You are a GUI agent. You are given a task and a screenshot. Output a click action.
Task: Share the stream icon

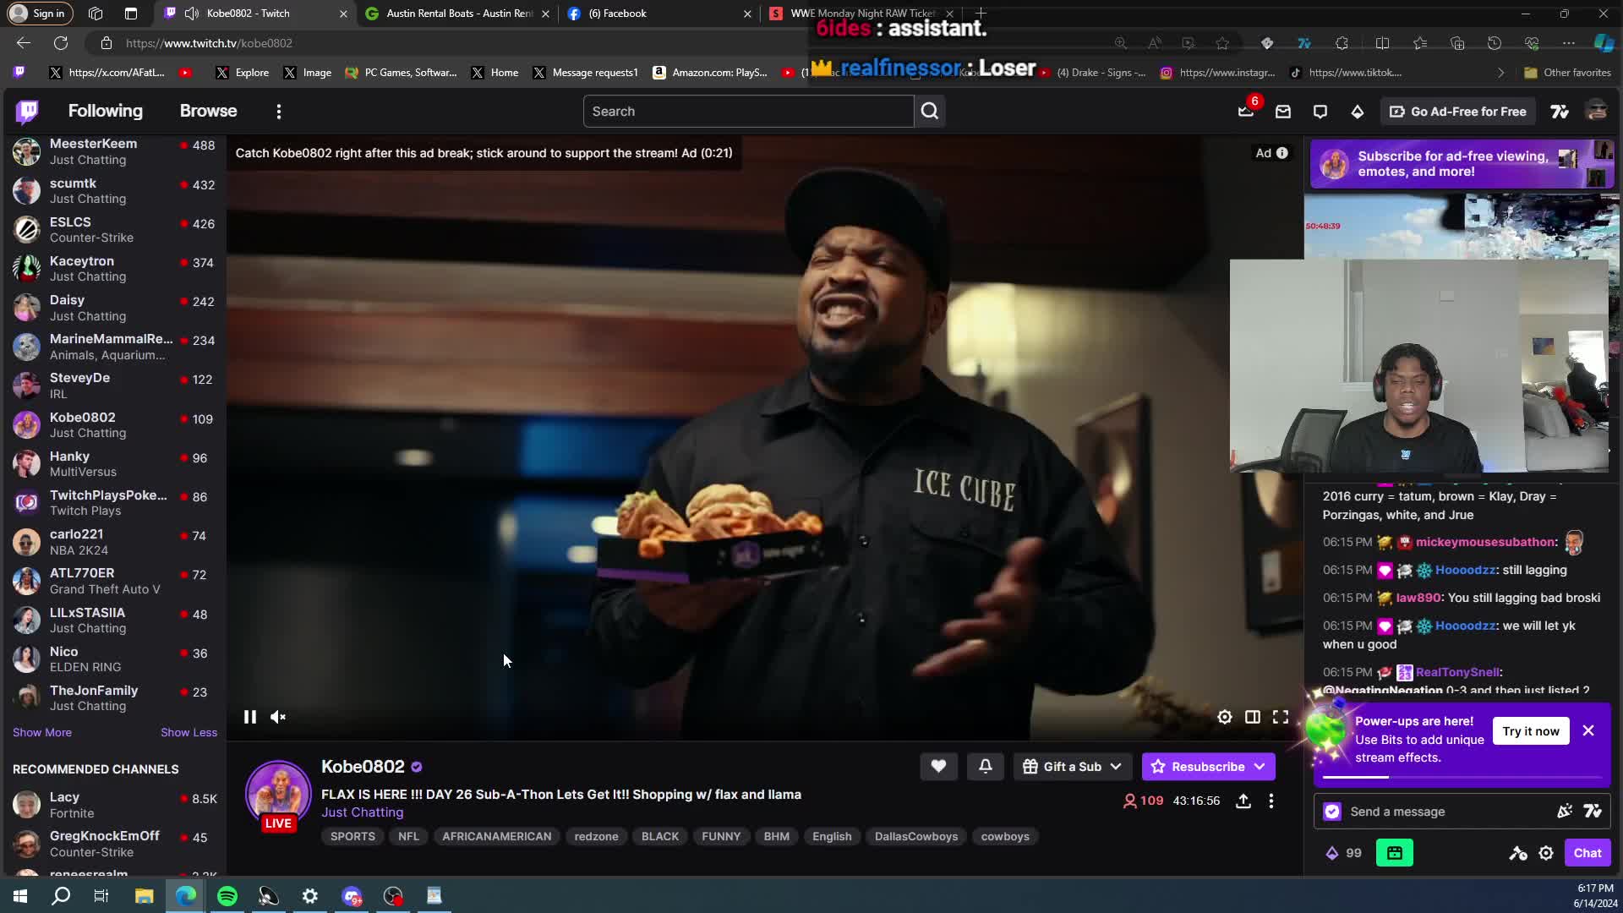[1243, 801]
